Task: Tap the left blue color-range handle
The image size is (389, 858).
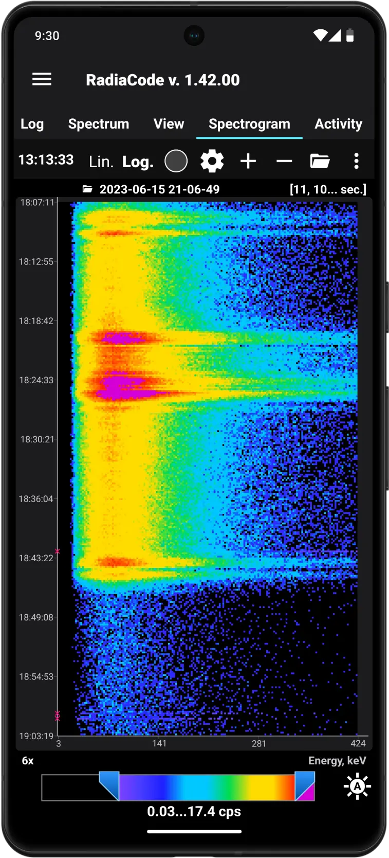Action: click(109, 785)
